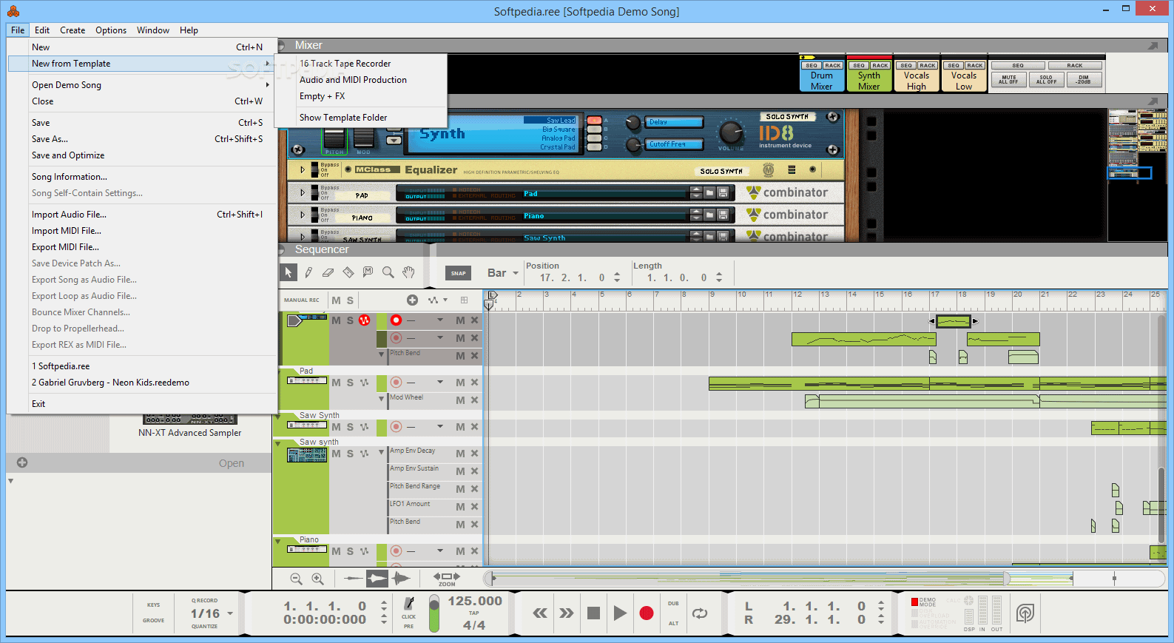Collapse the Mod Wheel lane triangle

[x=382, y=398]
